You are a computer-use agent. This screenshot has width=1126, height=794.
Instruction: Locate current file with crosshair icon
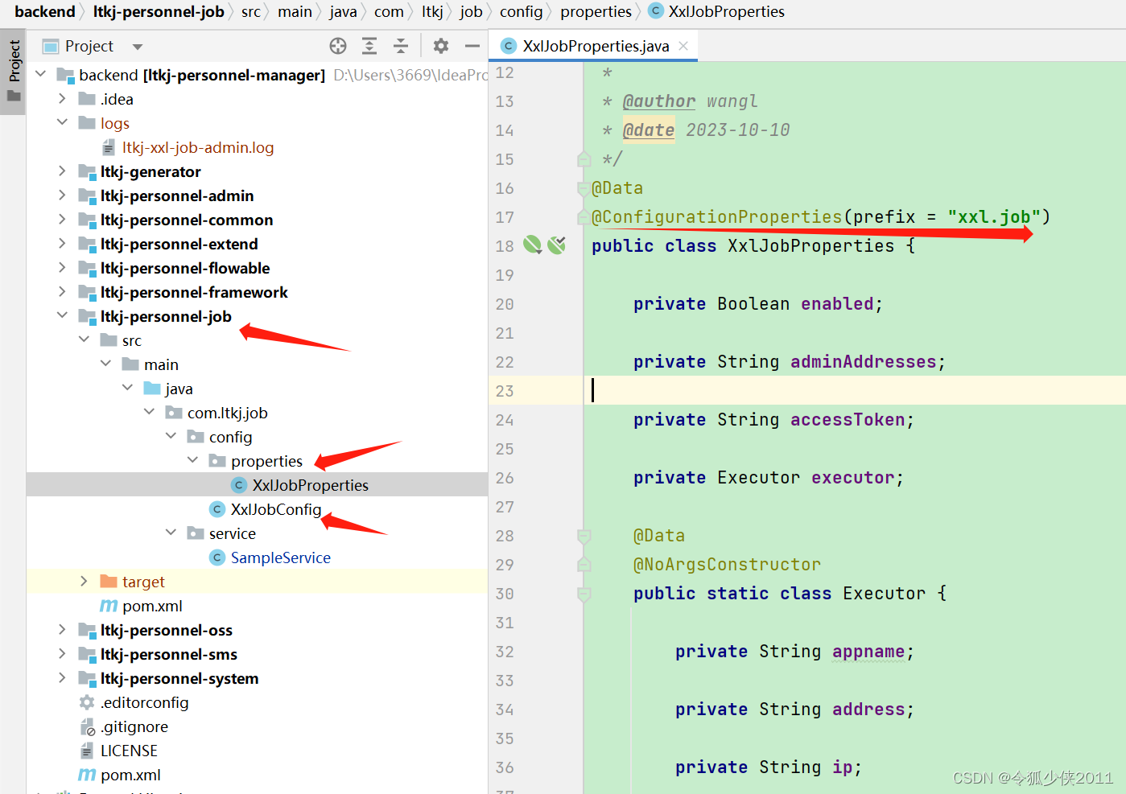(x=338, y=46)
